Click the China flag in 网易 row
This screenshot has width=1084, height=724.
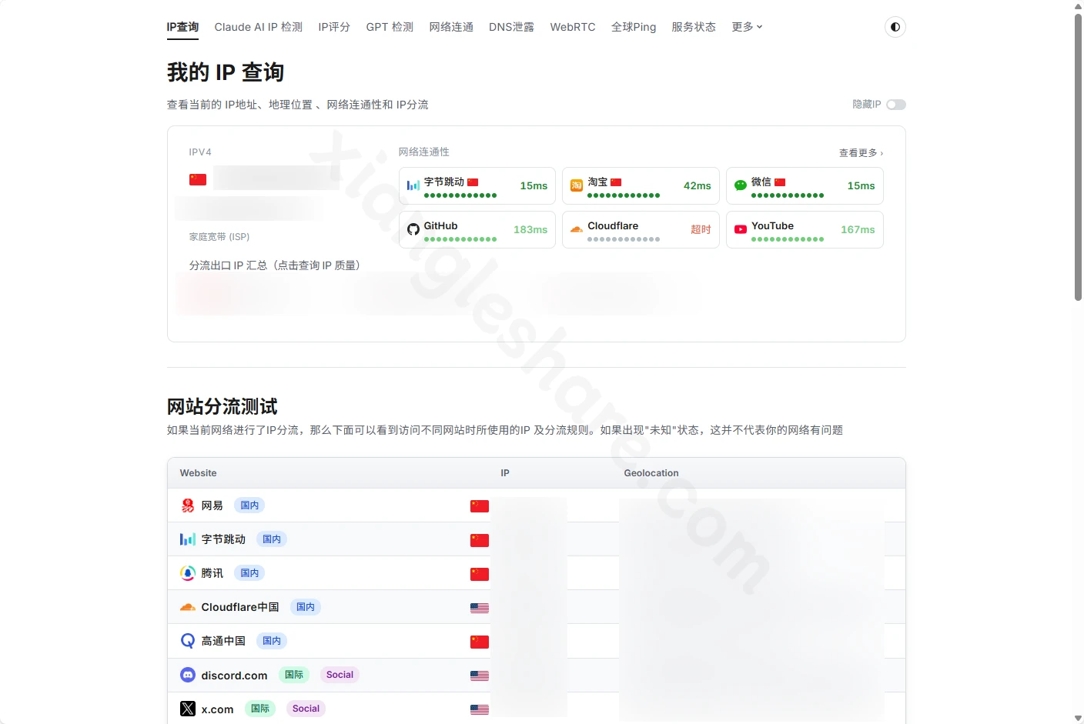click(x=480, y=506)
